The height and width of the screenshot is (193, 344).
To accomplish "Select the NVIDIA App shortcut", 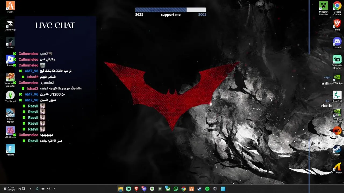I will (x=337, y=79).
